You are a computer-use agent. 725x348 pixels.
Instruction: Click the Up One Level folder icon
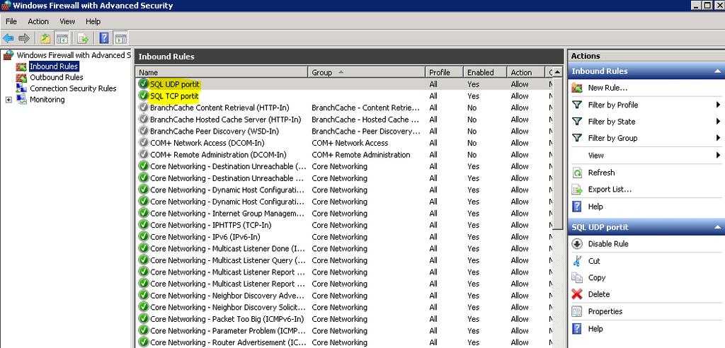[x=45, y=38]
